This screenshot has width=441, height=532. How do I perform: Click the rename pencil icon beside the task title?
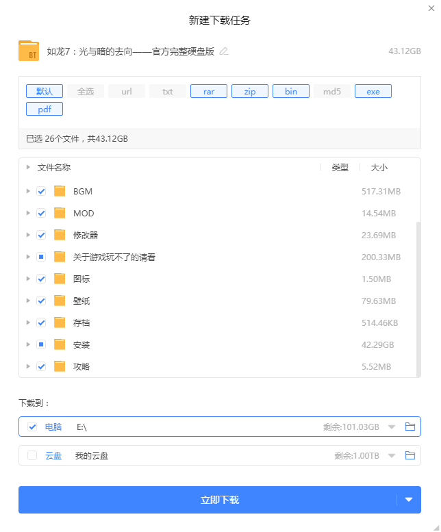[x=223, y=51]
